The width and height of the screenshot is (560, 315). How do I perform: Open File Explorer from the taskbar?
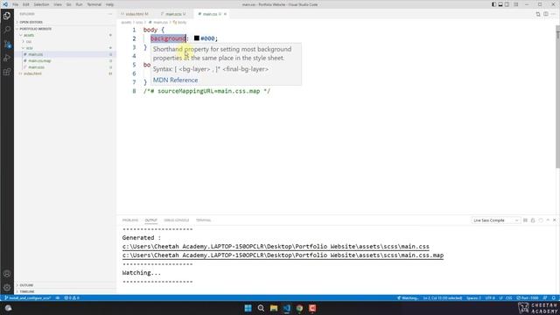[x=274, y=308]
